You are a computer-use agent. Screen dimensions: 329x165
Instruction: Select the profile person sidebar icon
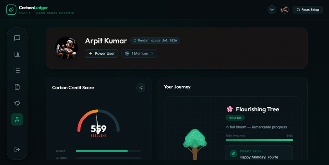pos(17,119)
